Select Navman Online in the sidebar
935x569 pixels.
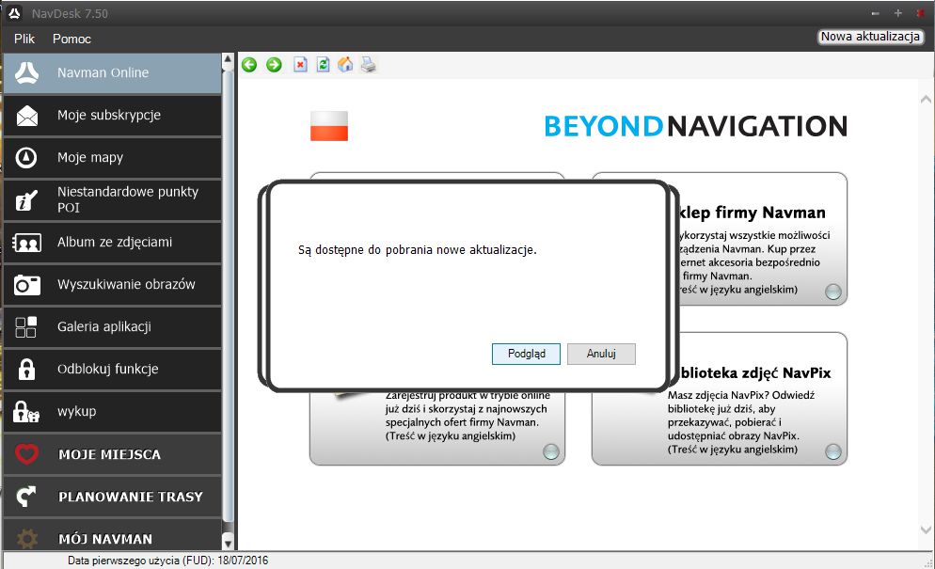click(x=112, y=72)
